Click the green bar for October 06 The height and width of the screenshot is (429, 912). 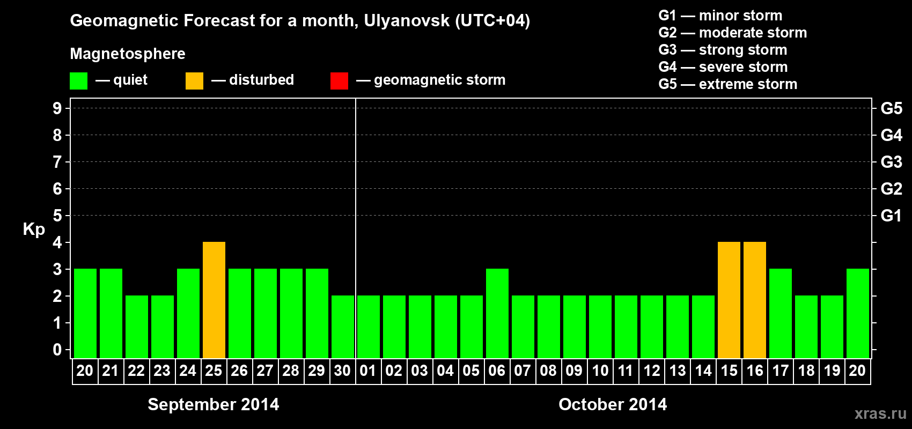coord(497,313)
